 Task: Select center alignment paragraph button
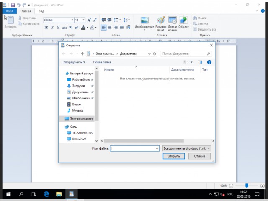point(110,27)
